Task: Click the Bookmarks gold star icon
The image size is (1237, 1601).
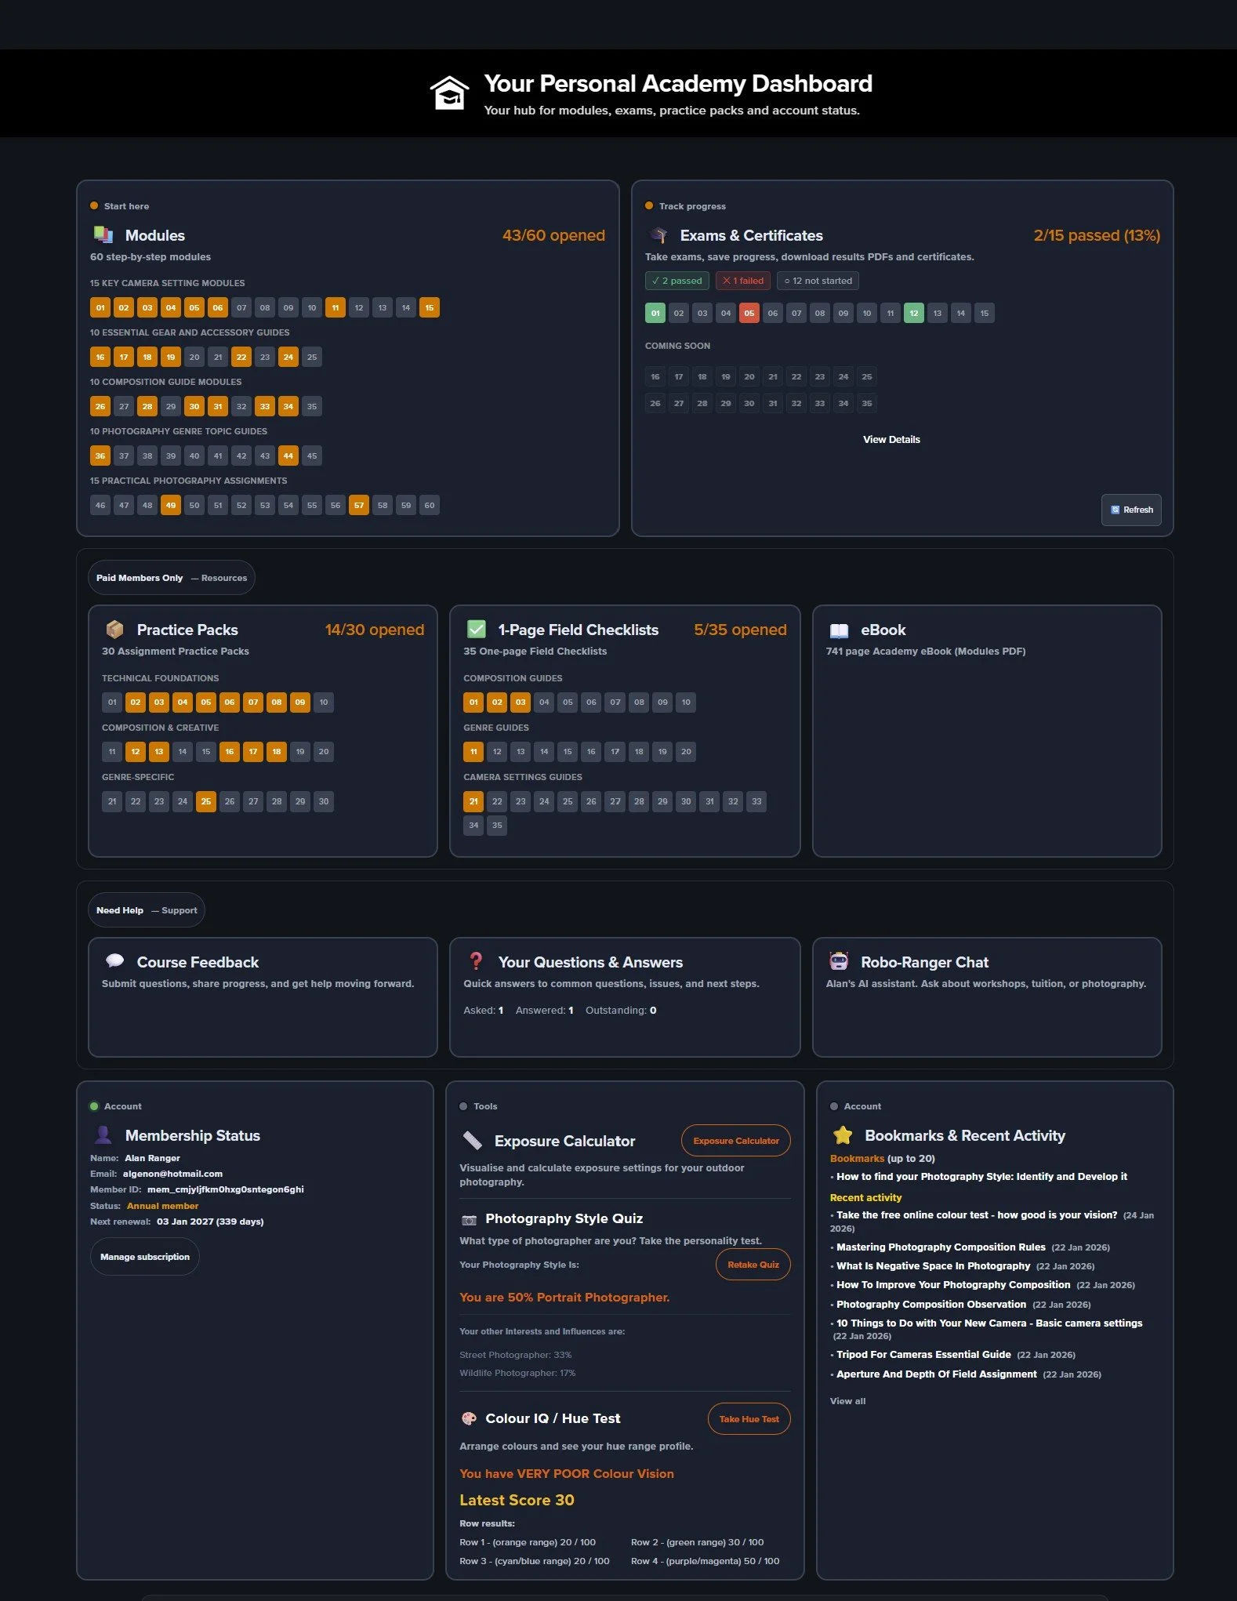Action: 843,1134
